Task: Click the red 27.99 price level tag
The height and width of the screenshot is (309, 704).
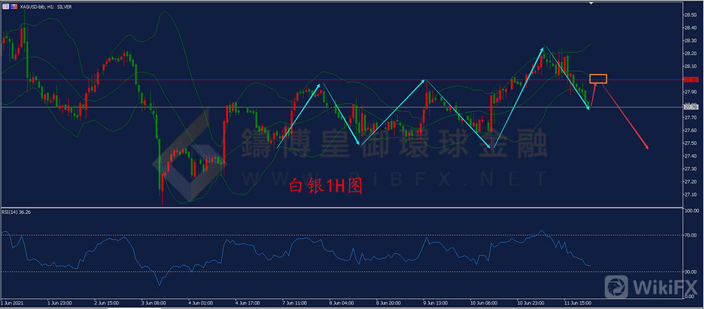Action: point(690,79)
